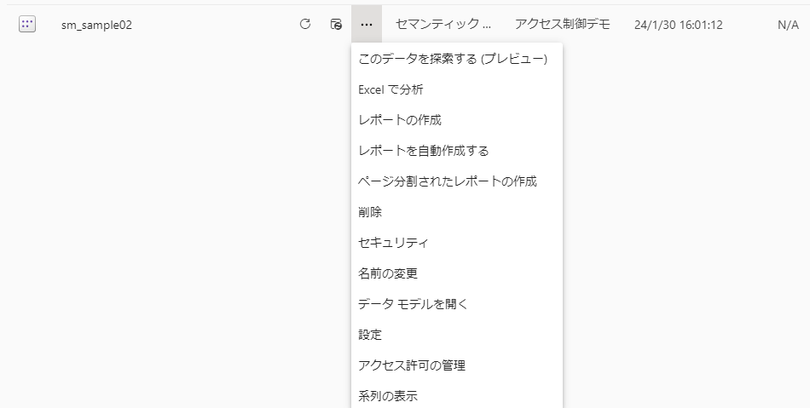Choose このデータを探索する (プレビュー)
This screenshot has height=408, width=810.
point(457,59)
